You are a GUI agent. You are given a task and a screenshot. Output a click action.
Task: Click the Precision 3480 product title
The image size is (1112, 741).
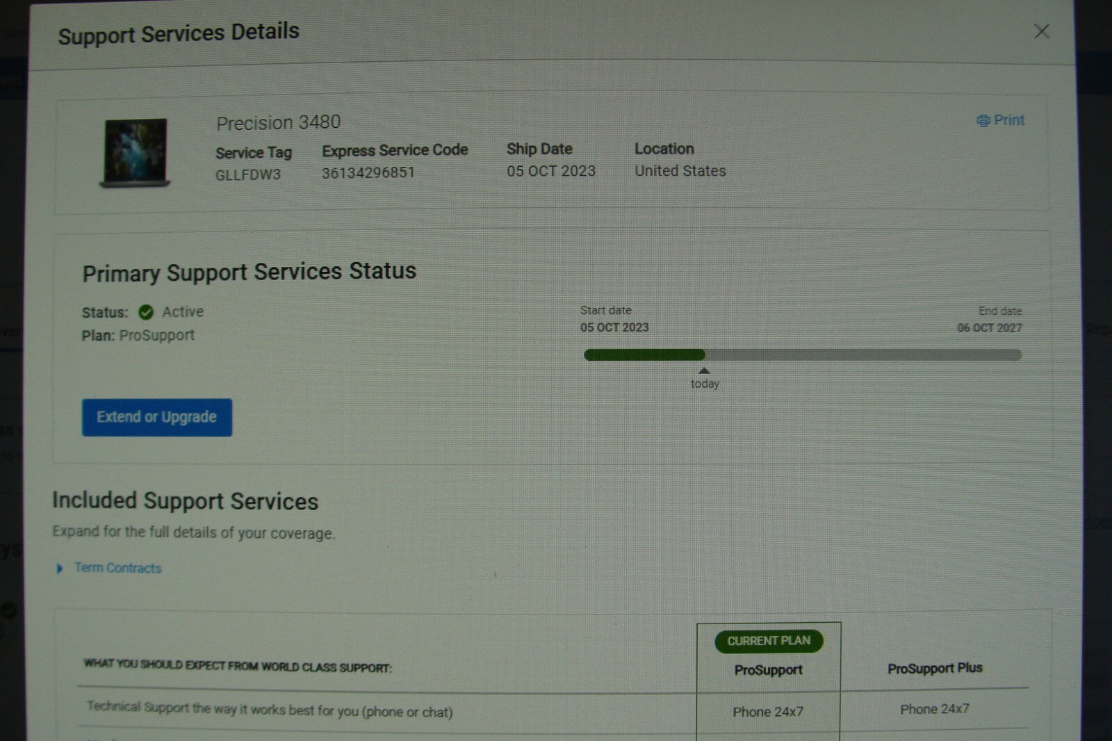pyautogui.click(x=278, y=123)
